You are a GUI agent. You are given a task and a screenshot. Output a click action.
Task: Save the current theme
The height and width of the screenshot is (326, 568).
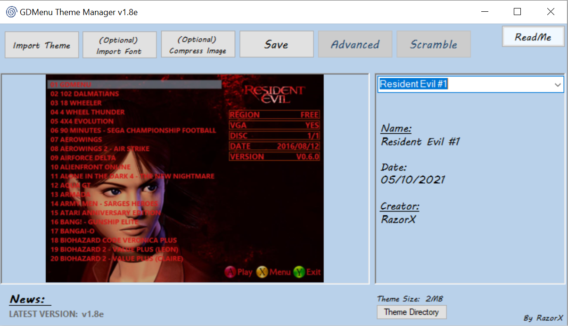click(x=277, y=44)
